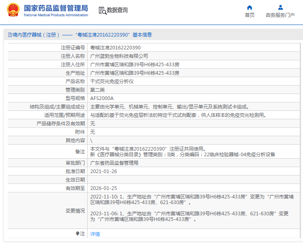Click the 结构及组成 description text

pyautogui.click(x=170, y=107)
